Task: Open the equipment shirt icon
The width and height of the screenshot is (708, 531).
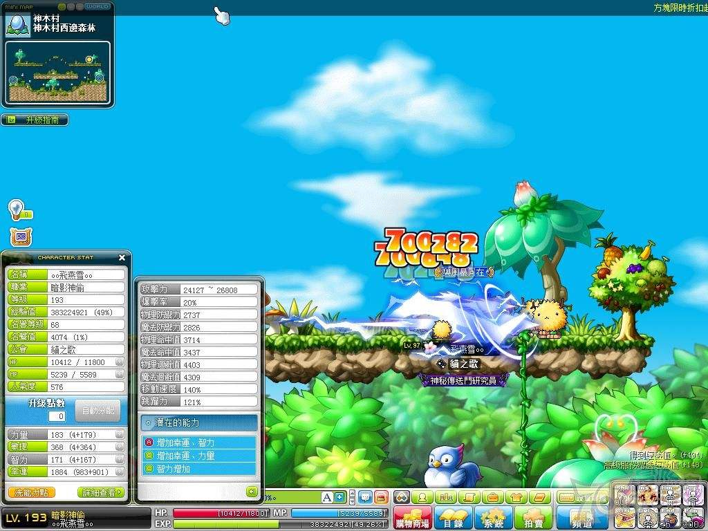Action: 516,497
